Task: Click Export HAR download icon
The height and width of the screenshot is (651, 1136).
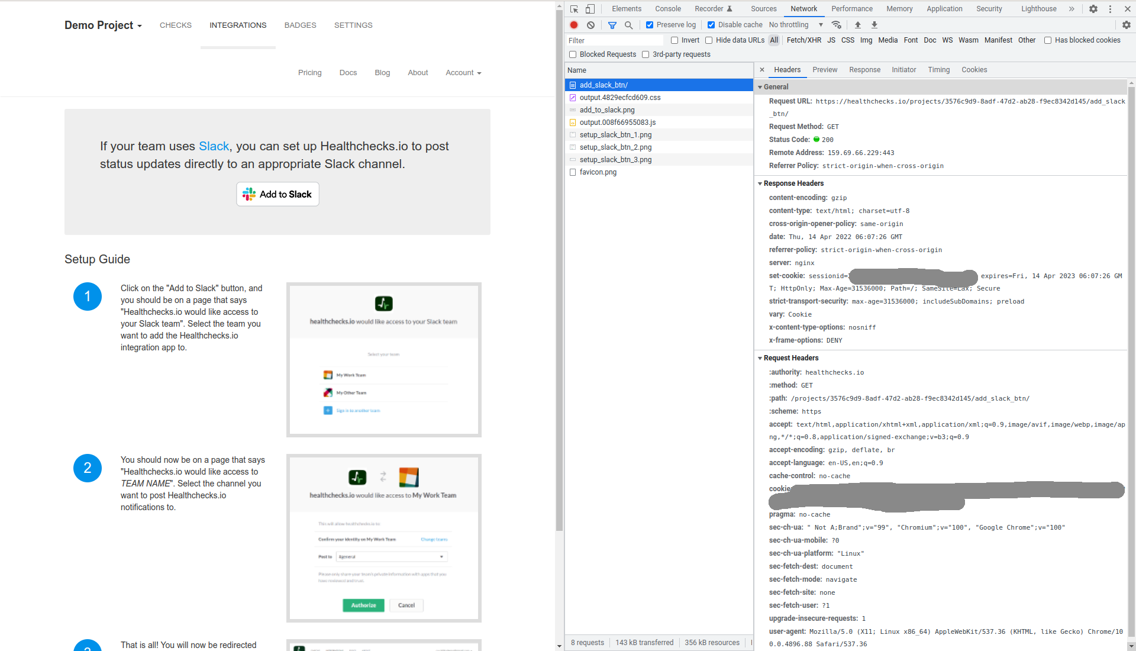Action: click(874, 25)
